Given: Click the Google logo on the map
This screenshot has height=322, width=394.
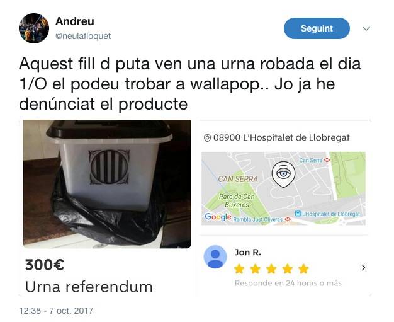Looking at the screenshot, I should (x=218, y=217).
